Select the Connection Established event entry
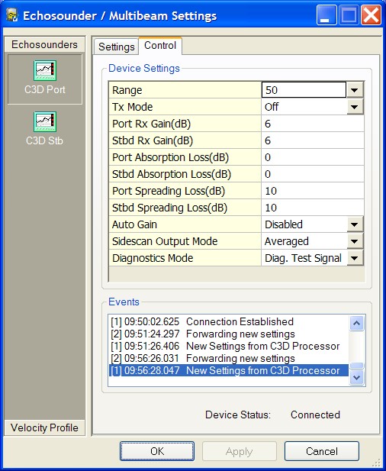Screen dimensions: 386x471 202,321
